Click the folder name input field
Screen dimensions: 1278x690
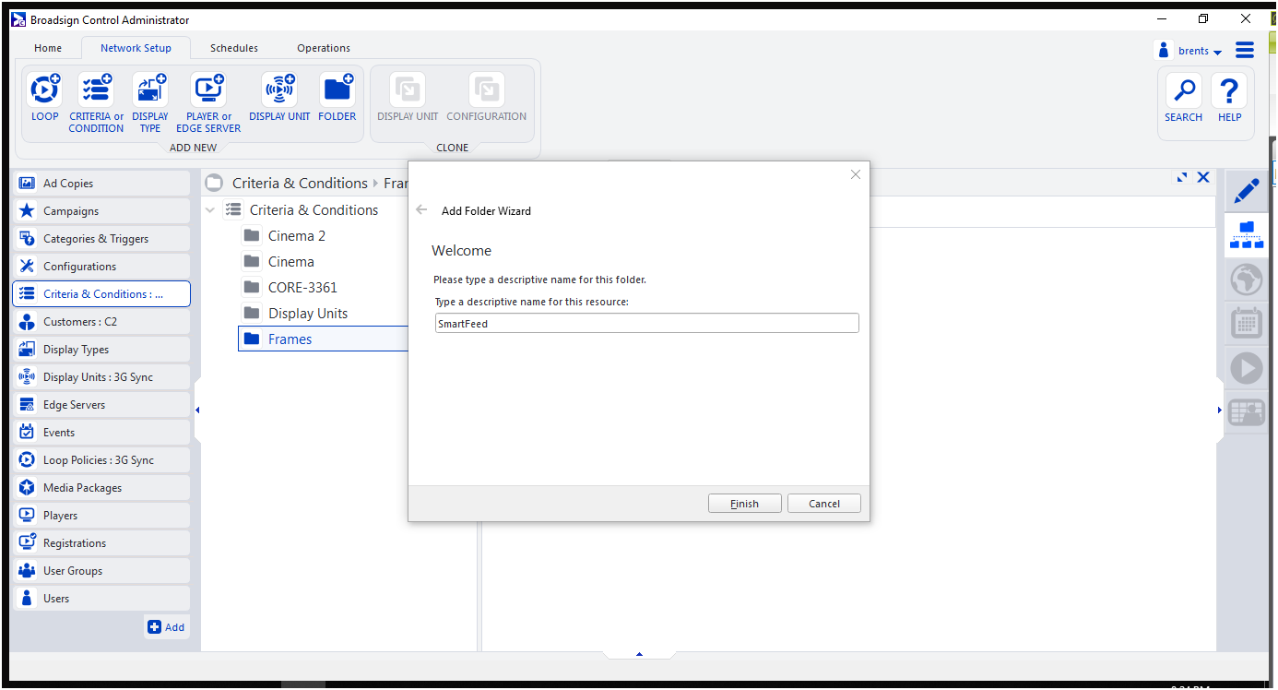(x=646, y=324)
